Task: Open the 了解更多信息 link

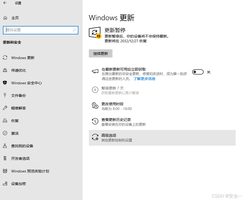Action: 144,79
